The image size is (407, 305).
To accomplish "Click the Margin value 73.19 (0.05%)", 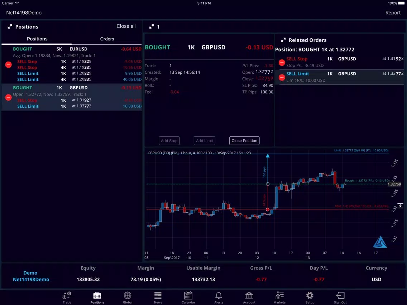I will [145, 279].
